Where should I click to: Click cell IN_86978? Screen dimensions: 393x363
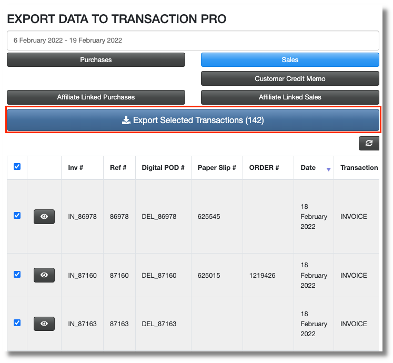pyautogui.click(x=82, y=217)
